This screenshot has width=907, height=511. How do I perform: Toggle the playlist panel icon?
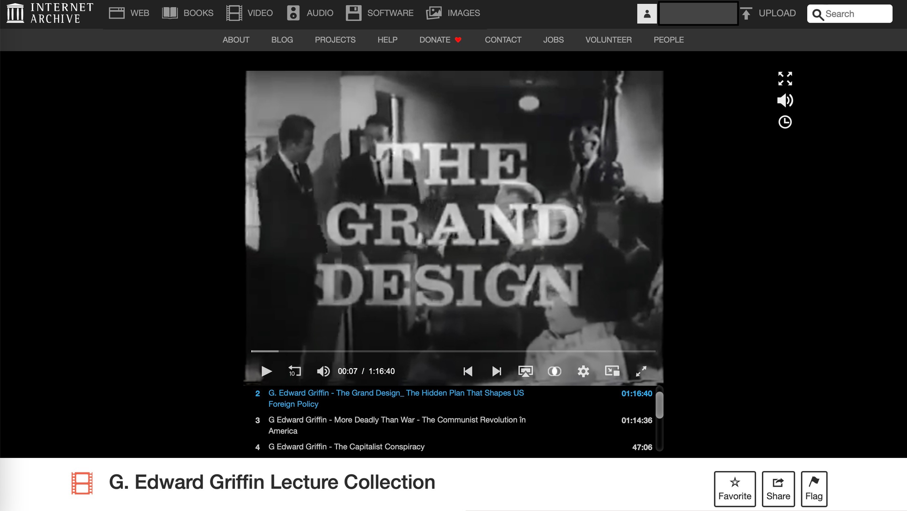coord(612,371)
